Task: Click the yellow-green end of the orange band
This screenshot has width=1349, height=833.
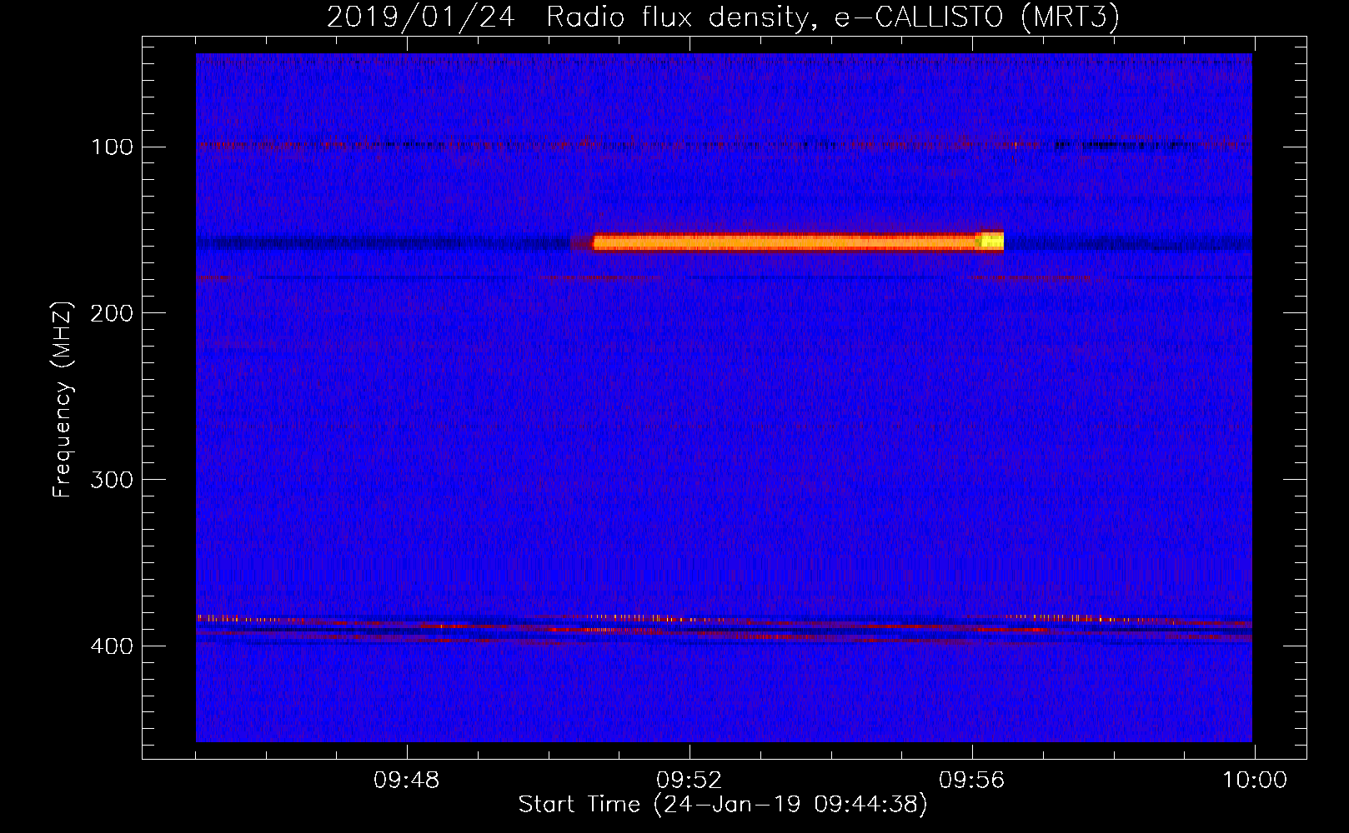Action: 990,241
